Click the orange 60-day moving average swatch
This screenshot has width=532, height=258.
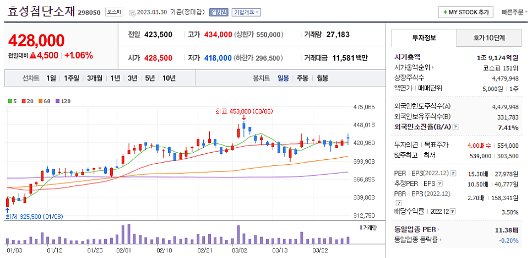click(x=40, y=101)
